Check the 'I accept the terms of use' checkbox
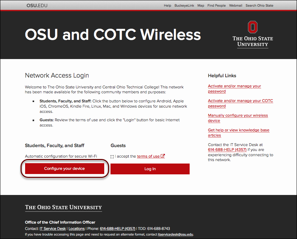Viewport: 297px width, 239px height. click(113, 156)
